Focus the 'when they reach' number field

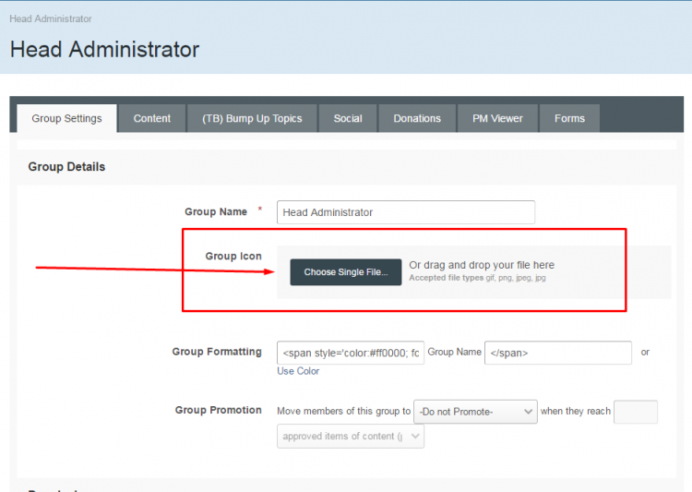click(x=635, y=412)
